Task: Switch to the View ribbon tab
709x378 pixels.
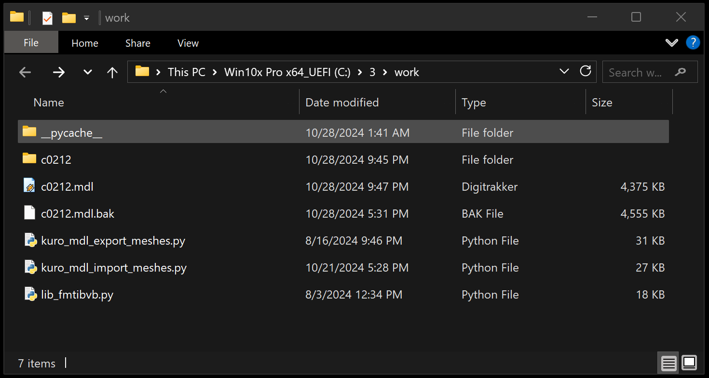Action: pos(188,43)
